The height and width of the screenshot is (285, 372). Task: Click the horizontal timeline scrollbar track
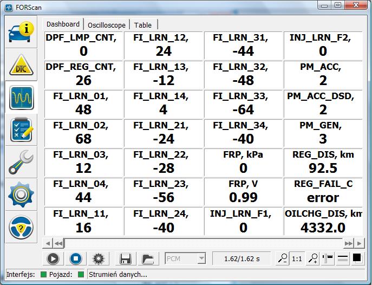(x=206, y=243)
